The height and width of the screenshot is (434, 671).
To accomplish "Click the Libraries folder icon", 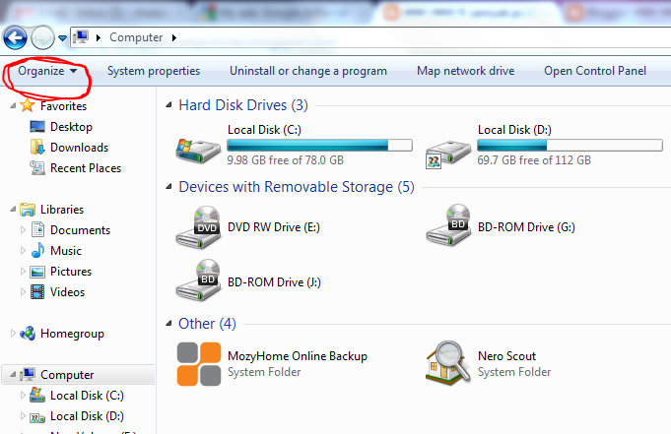I will [x=28, y=209].
